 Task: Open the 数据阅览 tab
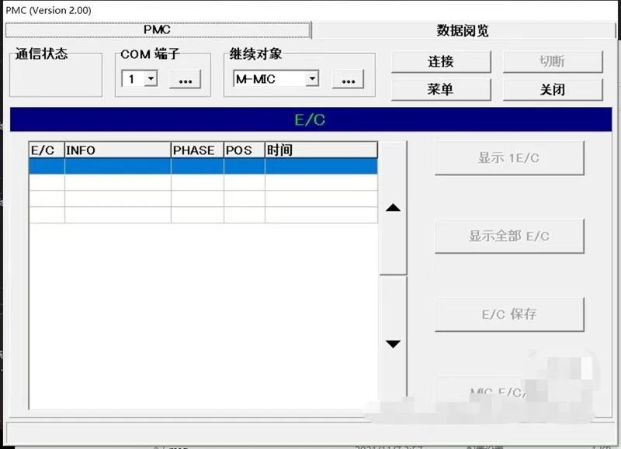pyautogui.click(x=463, y=30)
